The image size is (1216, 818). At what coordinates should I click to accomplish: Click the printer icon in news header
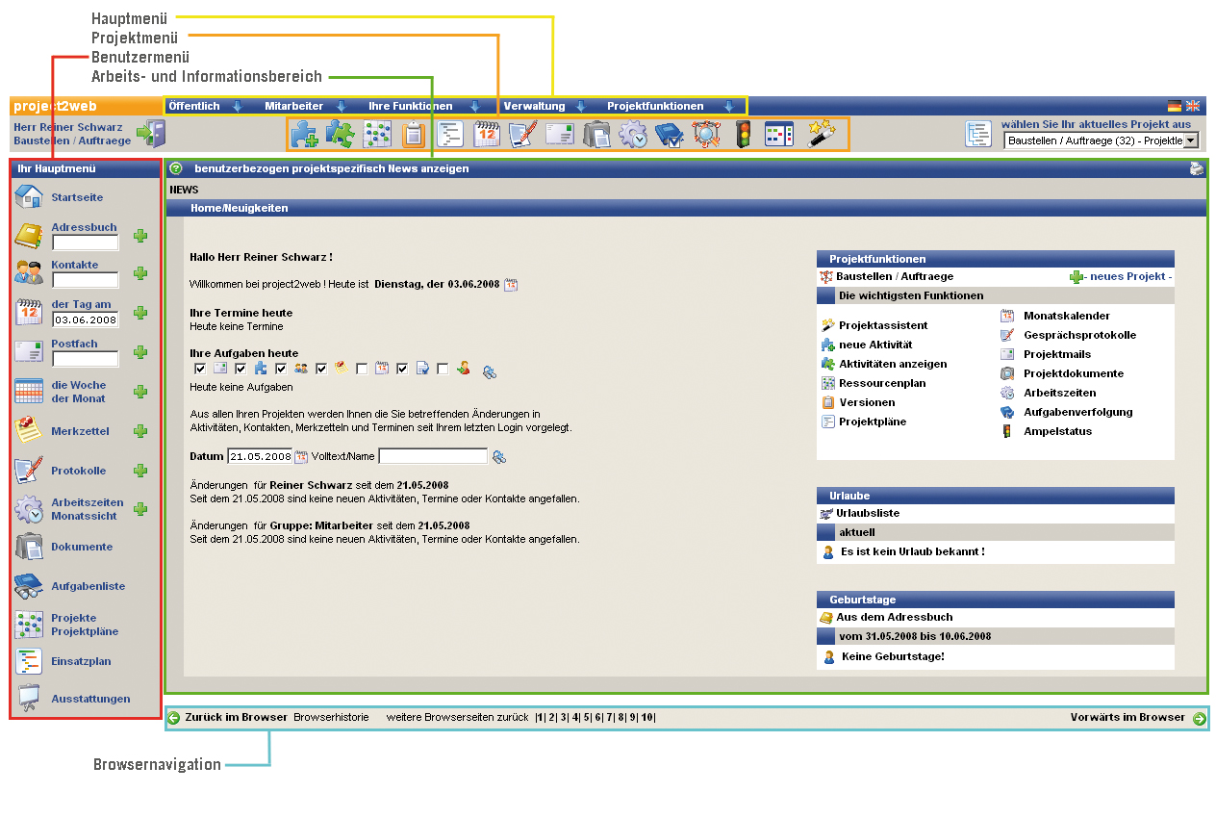[x=1197, y=168]
